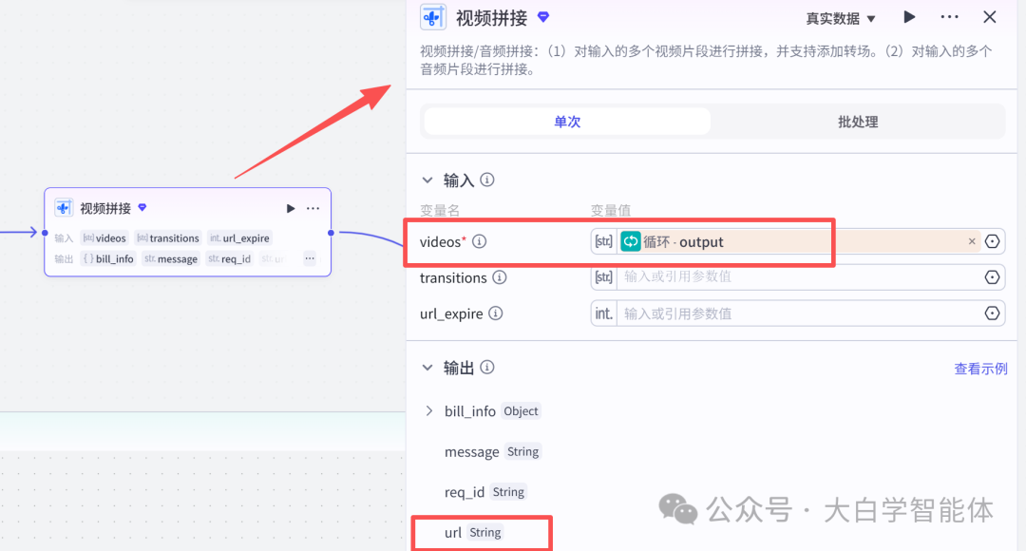Viewport: 1026px width, 551px height.
Task: Click the diamond badge next to 视频拼接 title
Action: tap(542, 16)
